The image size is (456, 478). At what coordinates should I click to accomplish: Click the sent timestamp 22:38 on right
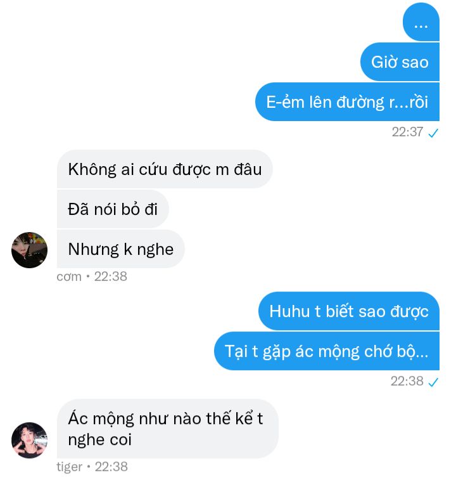407,381
